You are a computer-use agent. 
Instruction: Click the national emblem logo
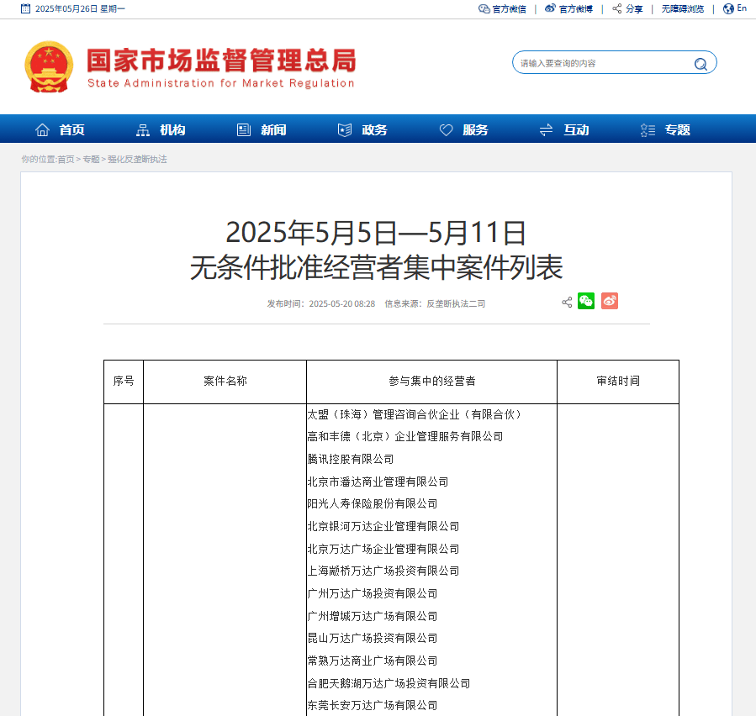point(49,67)
